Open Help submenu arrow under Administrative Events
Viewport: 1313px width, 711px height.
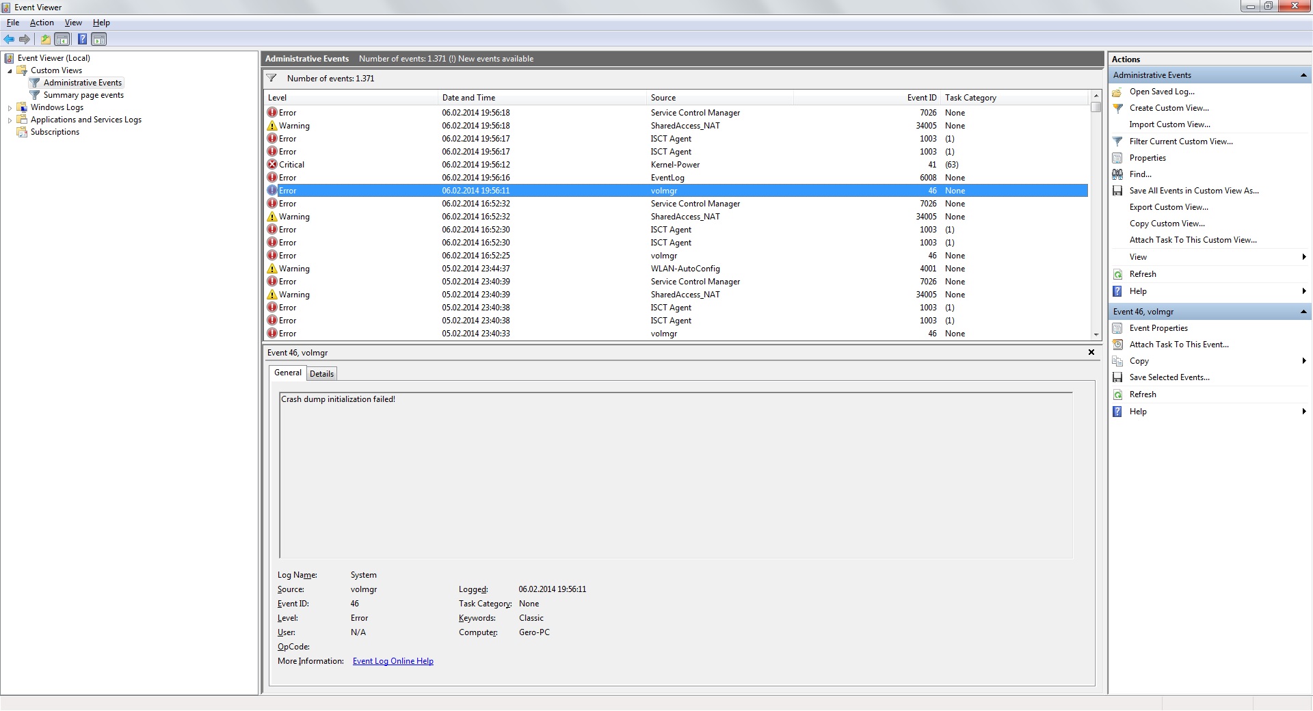pyautogui.click(x=1304, y=291)
